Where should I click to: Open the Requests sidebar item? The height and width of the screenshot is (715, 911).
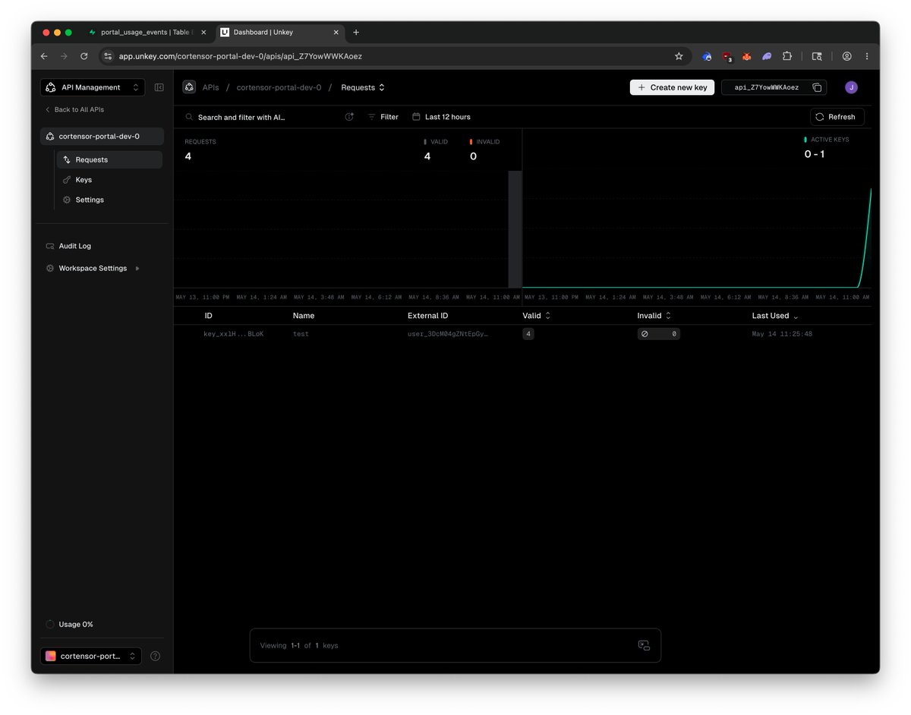coord(109,159)
